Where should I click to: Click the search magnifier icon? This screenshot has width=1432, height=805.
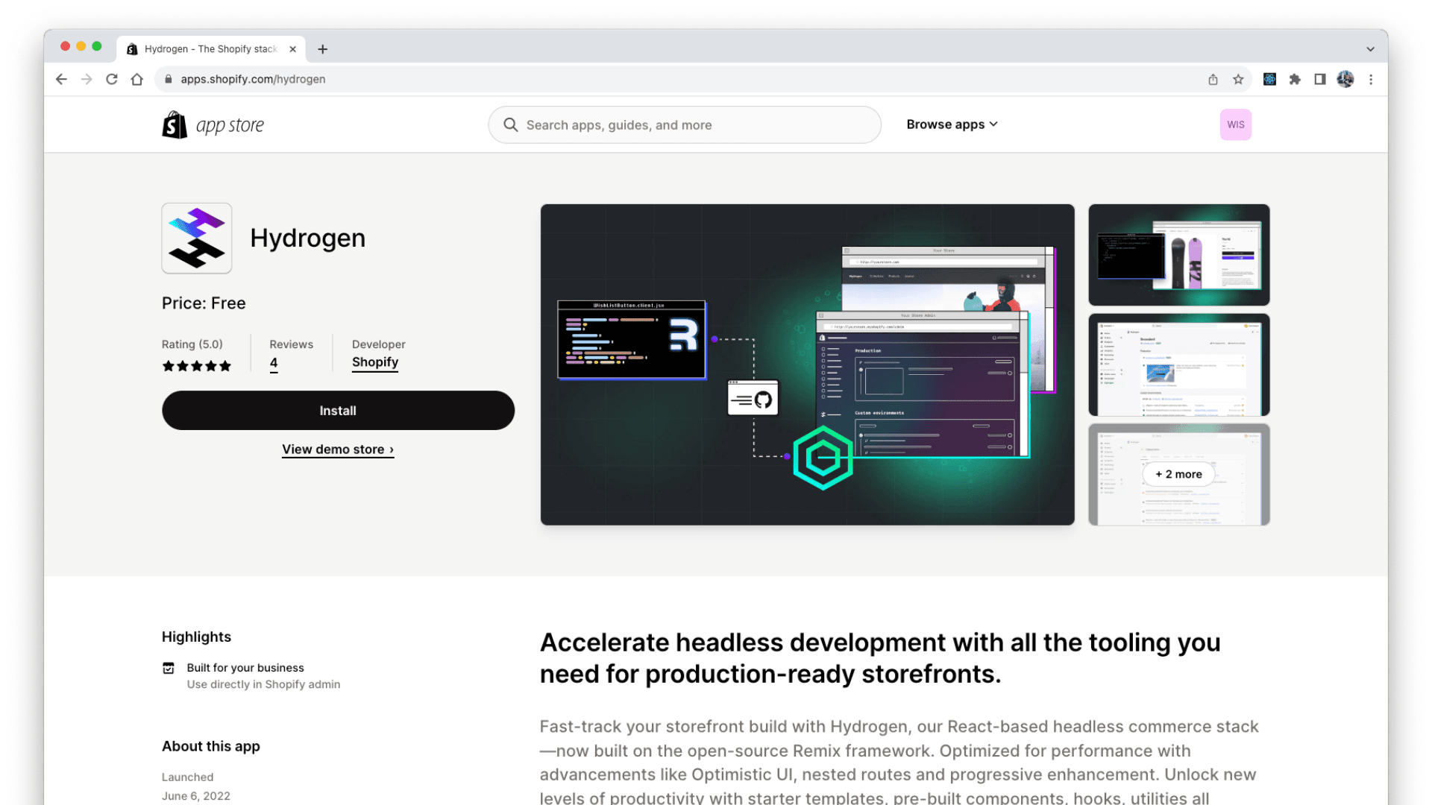coord(510,124)
